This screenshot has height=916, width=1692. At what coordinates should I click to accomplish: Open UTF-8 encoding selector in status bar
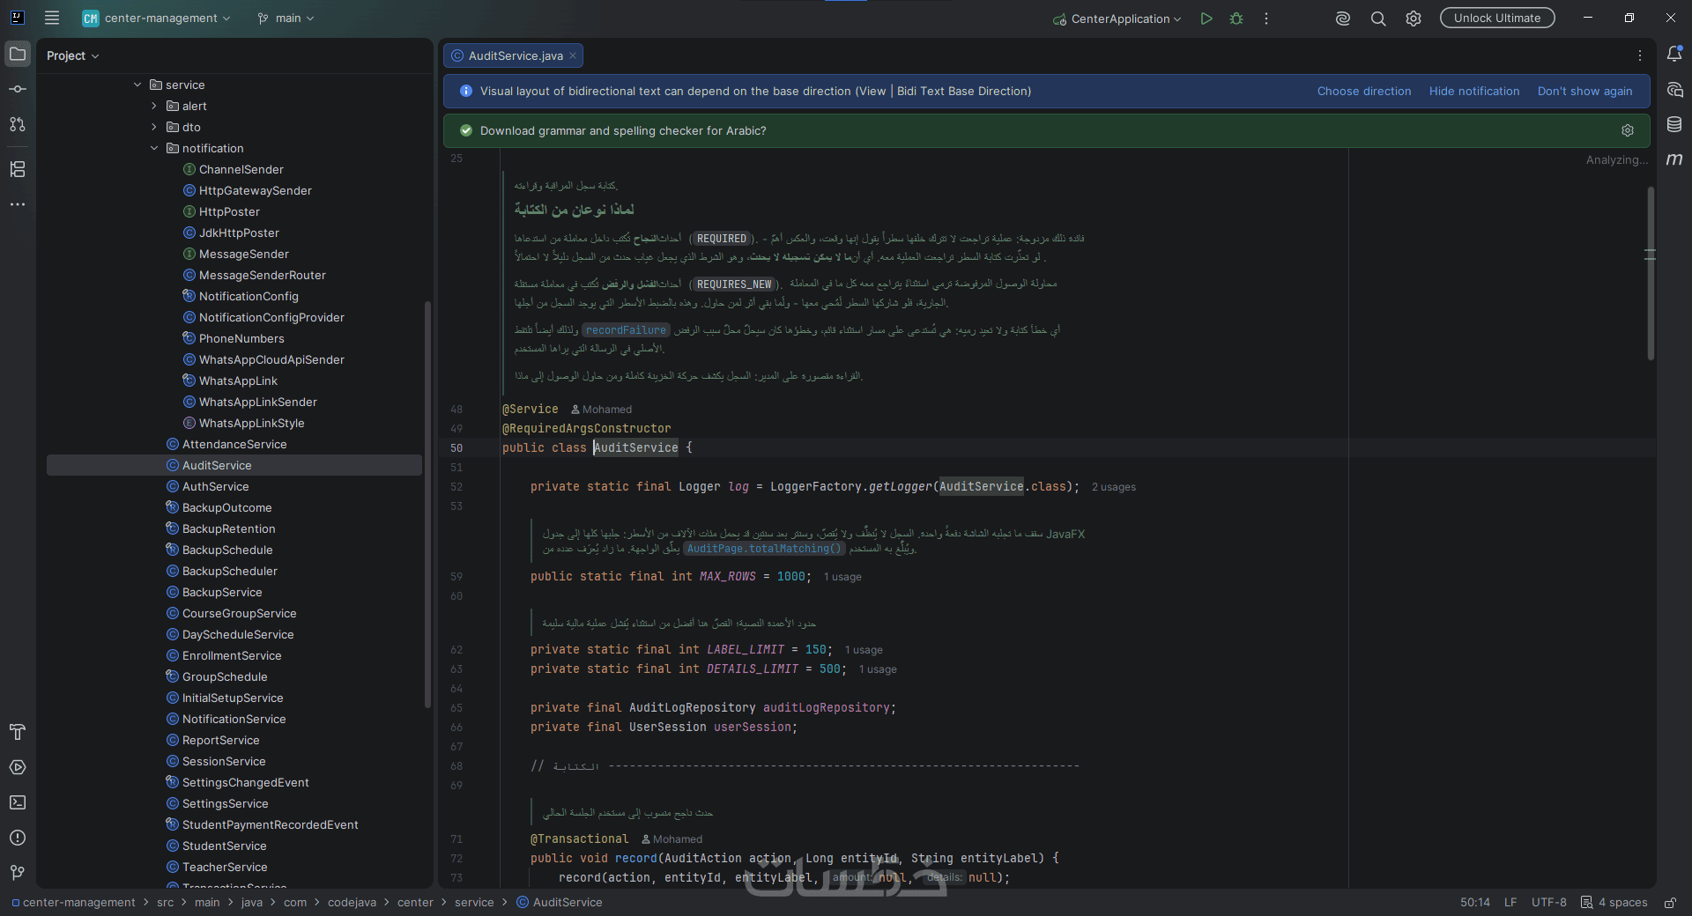click(x=1549, y=903)
